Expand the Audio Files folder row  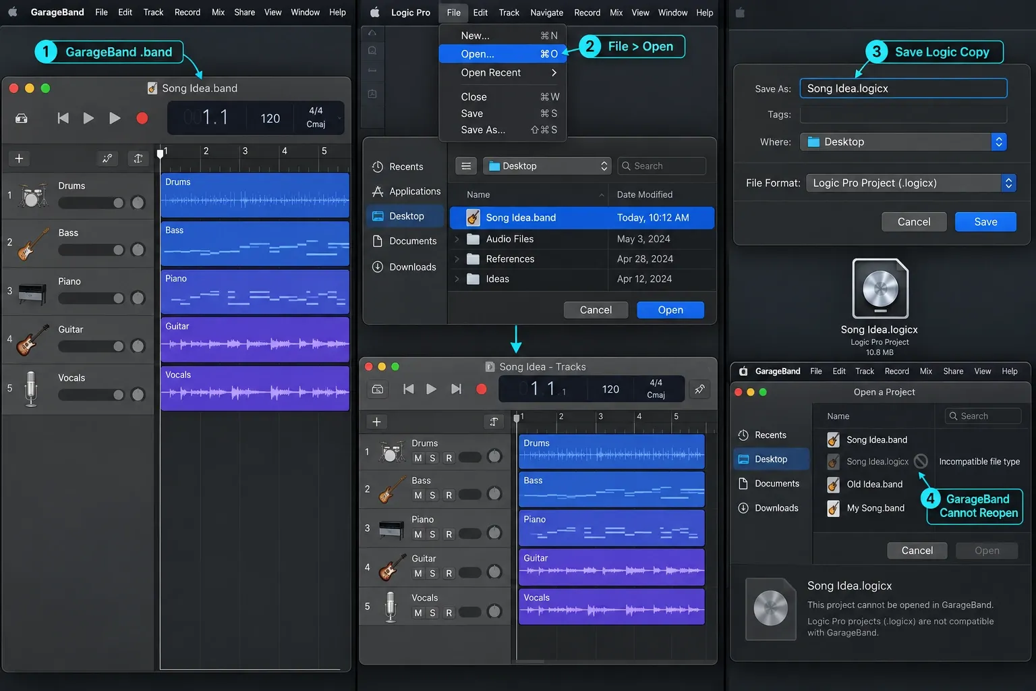click(457, 239)
